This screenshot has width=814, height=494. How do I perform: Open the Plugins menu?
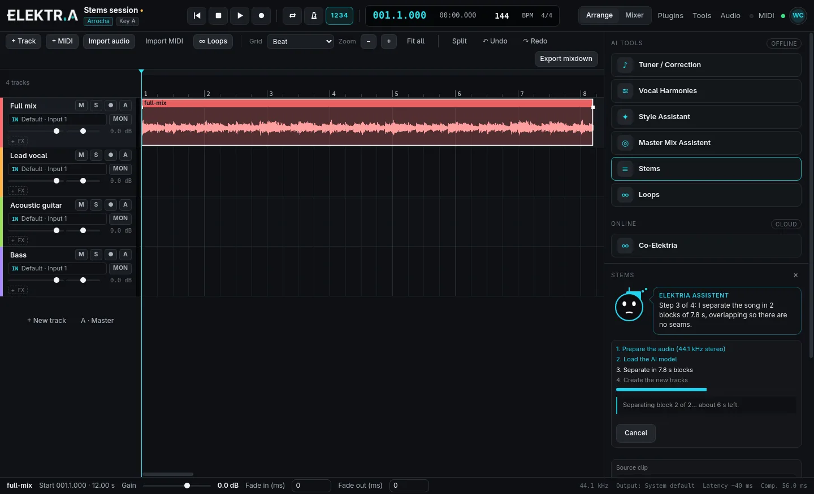tap(670, 16)
